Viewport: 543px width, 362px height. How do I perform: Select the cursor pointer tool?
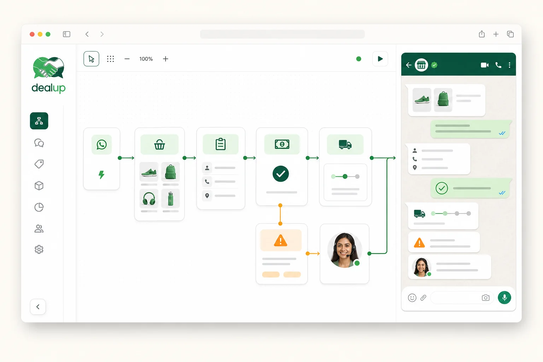(91, 59)
